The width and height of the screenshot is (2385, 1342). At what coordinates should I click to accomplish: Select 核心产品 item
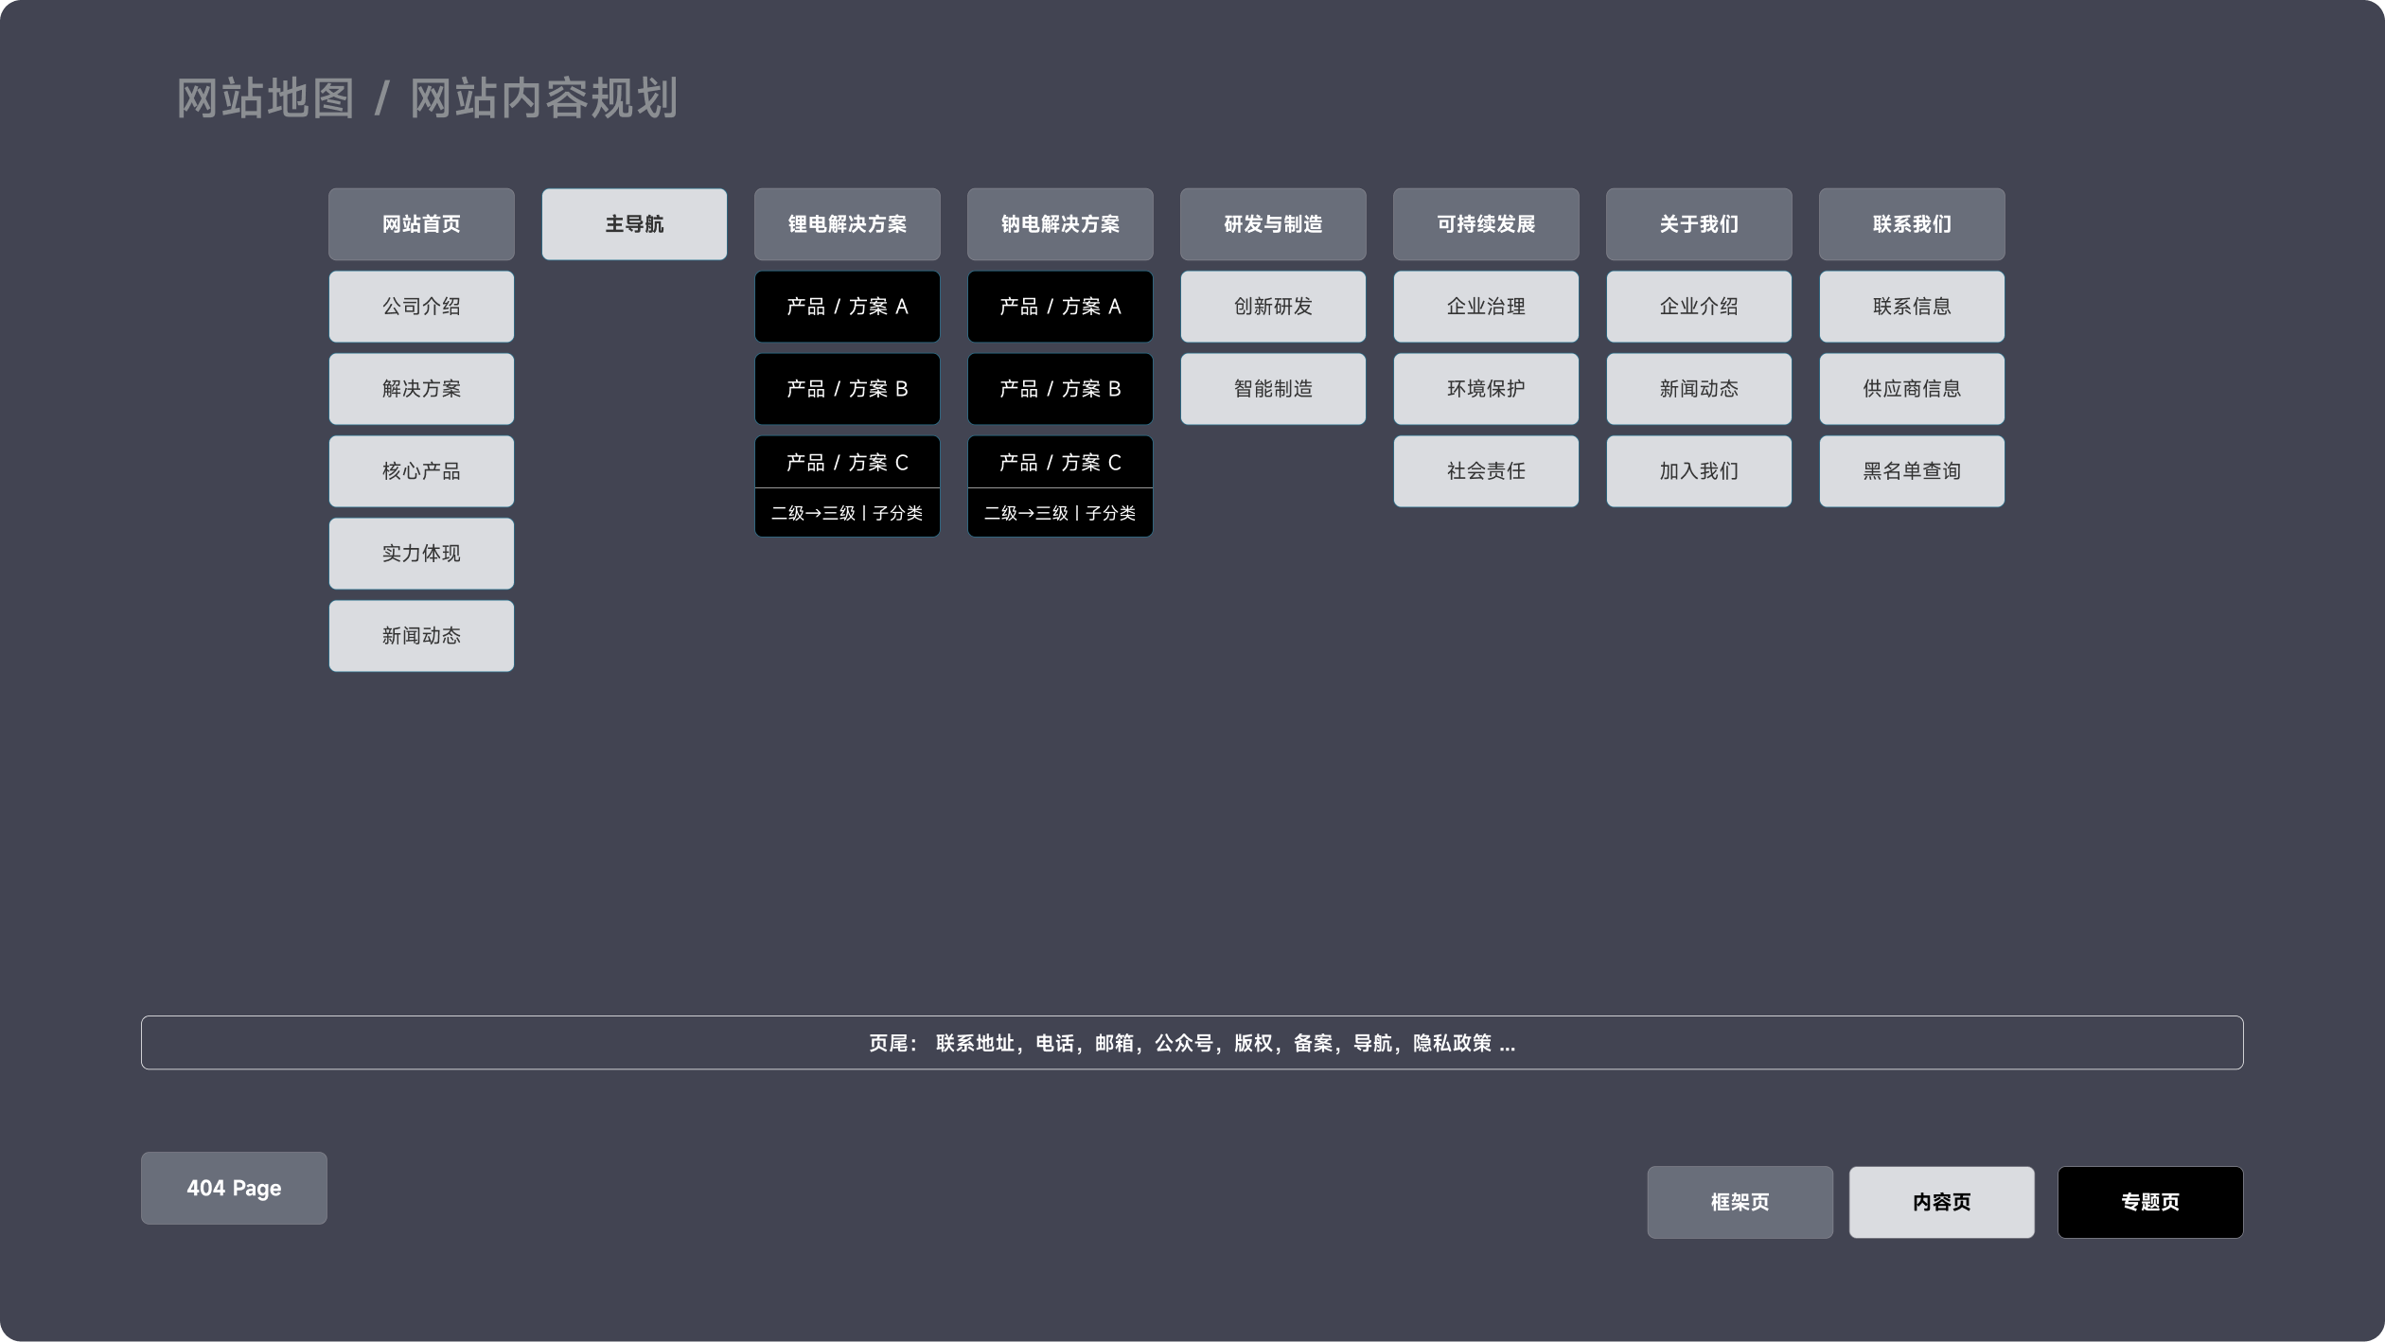pos(421,471)
